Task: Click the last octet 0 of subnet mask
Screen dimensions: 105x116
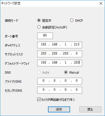Action: 77,53
